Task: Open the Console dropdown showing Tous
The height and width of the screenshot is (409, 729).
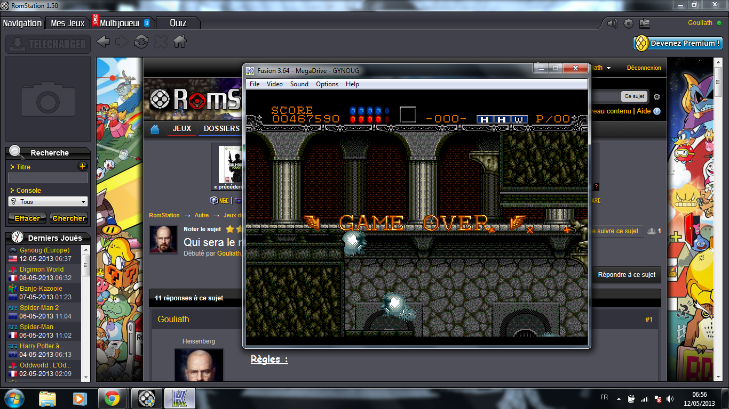Action: (x=48, y=202)
